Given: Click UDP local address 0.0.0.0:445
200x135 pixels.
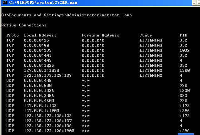Looking at the screenshot, I should point(38,81).
